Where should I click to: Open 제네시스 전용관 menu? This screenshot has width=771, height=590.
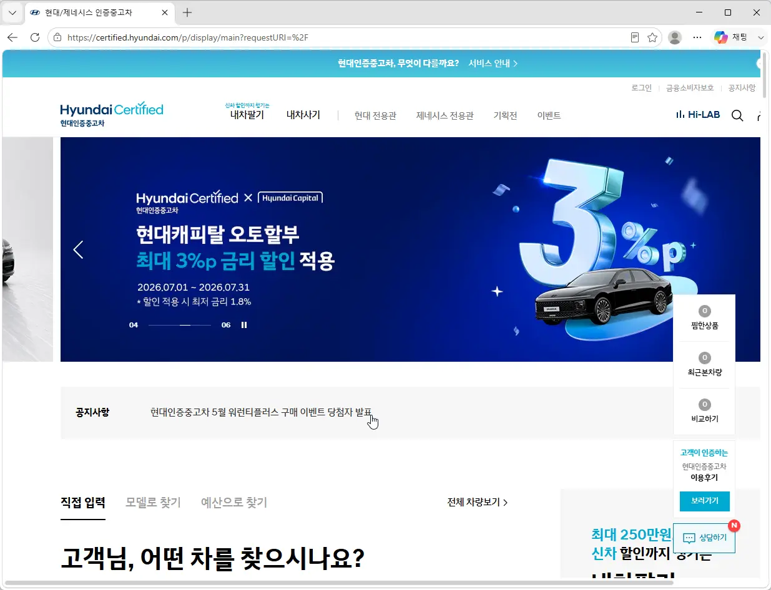pyautogui.click(x=445, y=115)
